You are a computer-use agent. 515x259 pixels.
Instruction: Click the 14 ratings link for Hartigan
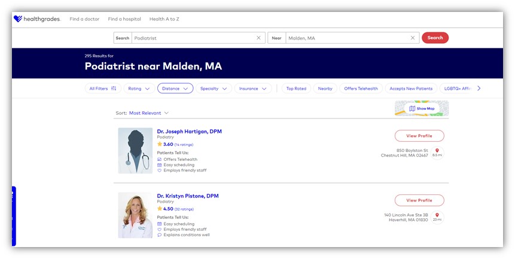184,145
